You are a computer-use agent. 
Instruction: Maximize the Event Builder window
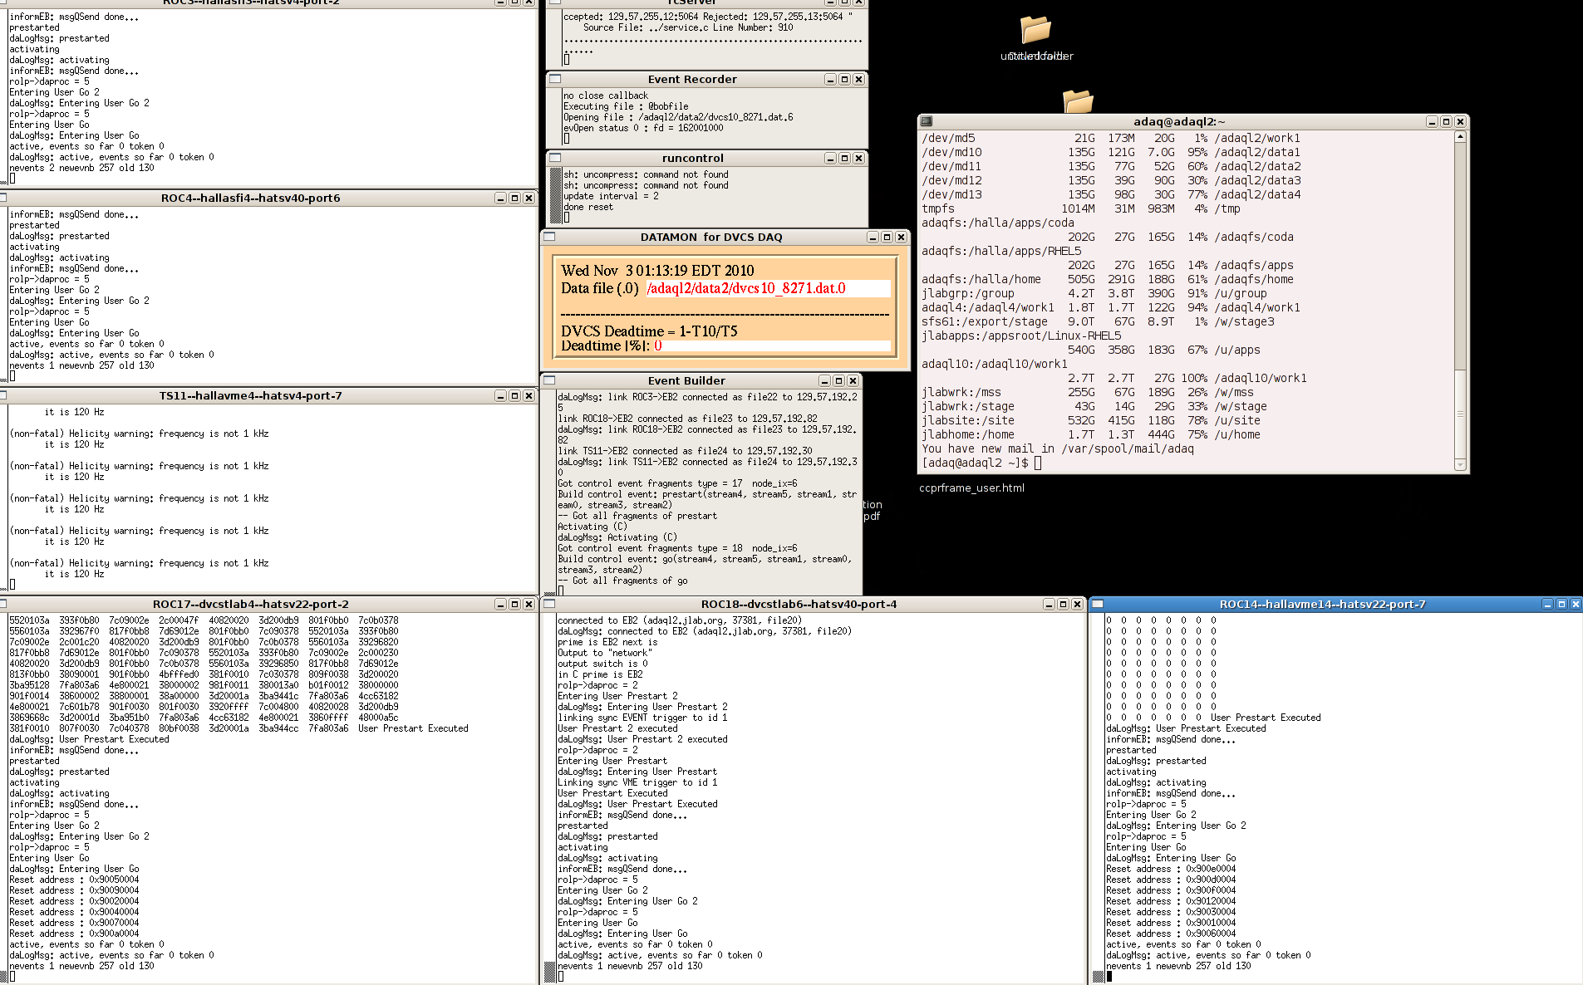838,380
